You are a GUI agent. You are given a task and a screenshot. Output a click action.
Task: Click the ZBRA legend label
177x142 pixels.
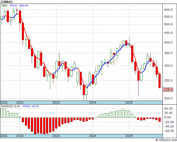click(4, 6)
